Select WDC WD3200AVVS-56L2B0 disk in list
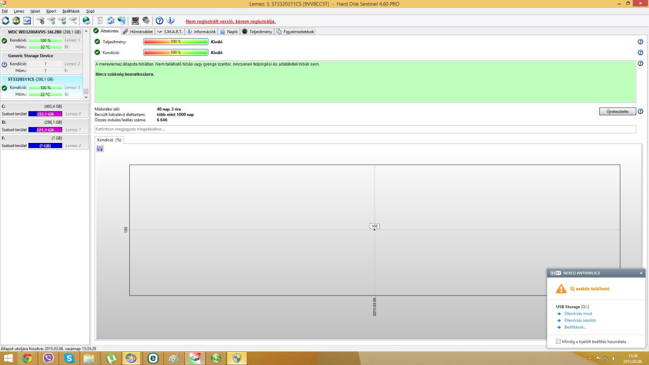The image size is (649, 365). click(41, 40)
